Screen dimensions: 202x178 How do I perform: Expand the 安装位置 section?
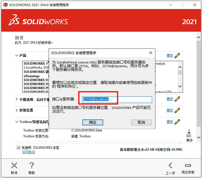click(x=17, y=110)
